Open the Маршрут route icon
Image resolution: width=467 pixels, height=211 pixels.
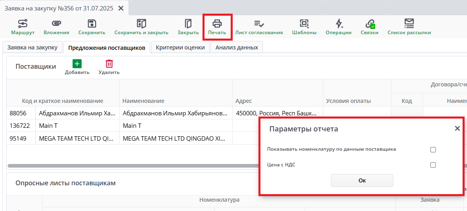click(23, 24)
